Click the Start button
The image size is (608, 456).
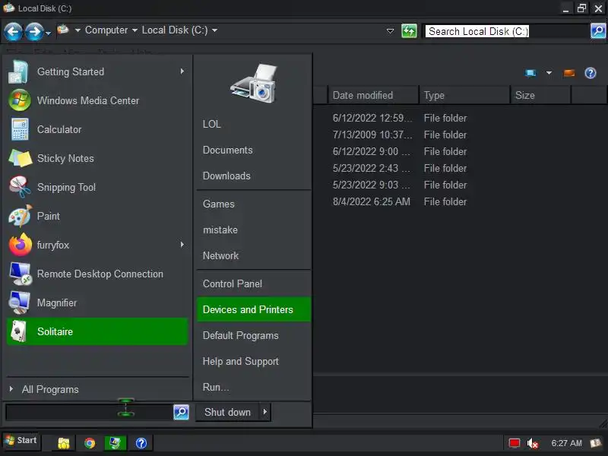[x=22, y=441]
